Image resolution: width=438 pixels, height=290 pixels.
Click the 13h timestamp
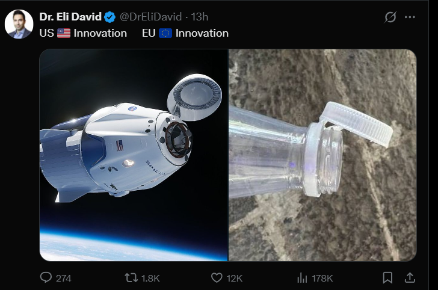coord(200,17)
